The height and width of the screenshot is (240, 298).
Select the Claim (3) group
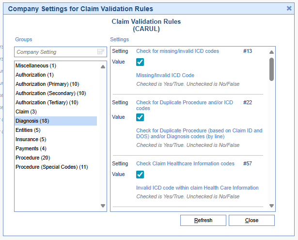56,112
